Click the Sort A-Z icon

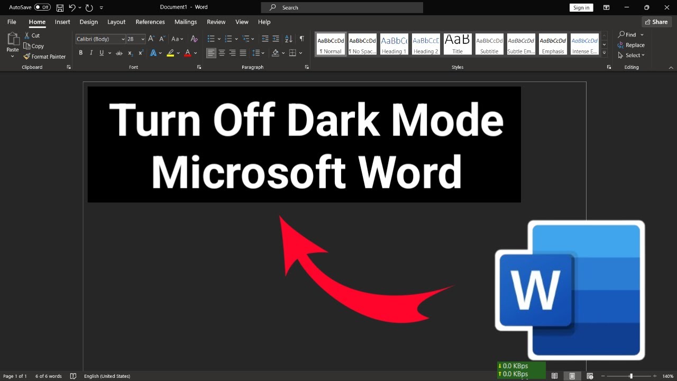point(289,39)
